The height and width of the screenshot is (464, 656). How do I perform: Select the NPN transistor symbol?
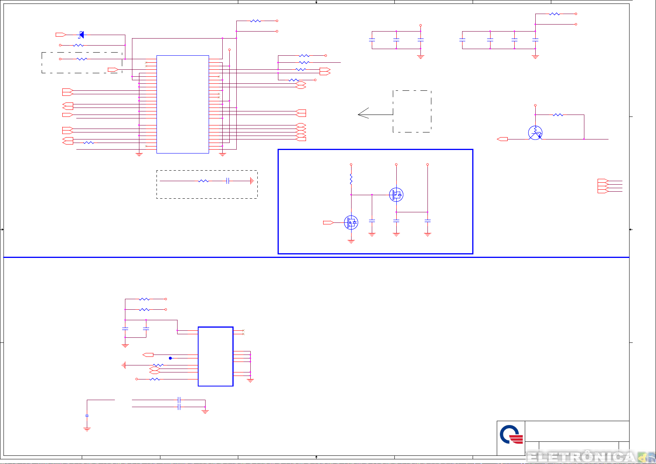click(535, 133)
